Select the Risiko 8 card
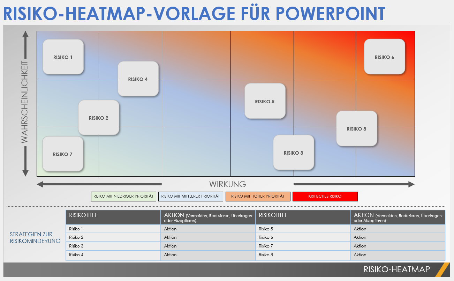 [x=357, y=128]
